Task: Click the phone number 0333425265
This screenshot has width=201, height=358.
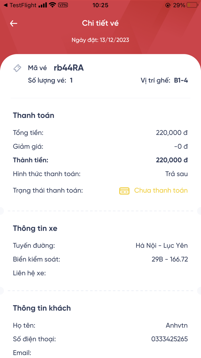Action: pos(170,339)
